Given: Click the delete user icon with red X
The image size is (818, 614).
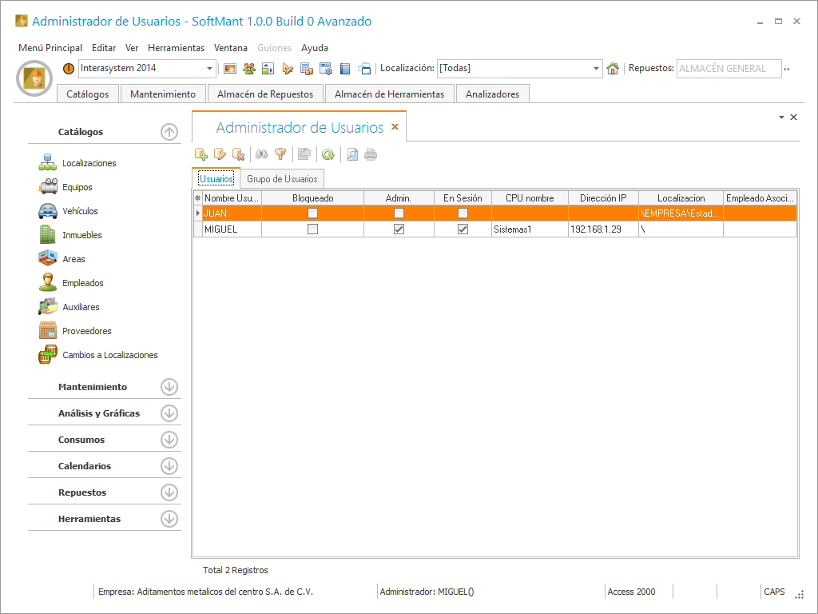Looking at the screenshot, I should pos(238,154).
